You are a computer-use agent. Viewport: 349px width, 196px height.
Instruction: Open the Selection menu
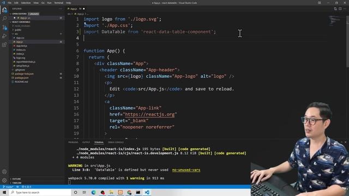click(x=26, y=3)
